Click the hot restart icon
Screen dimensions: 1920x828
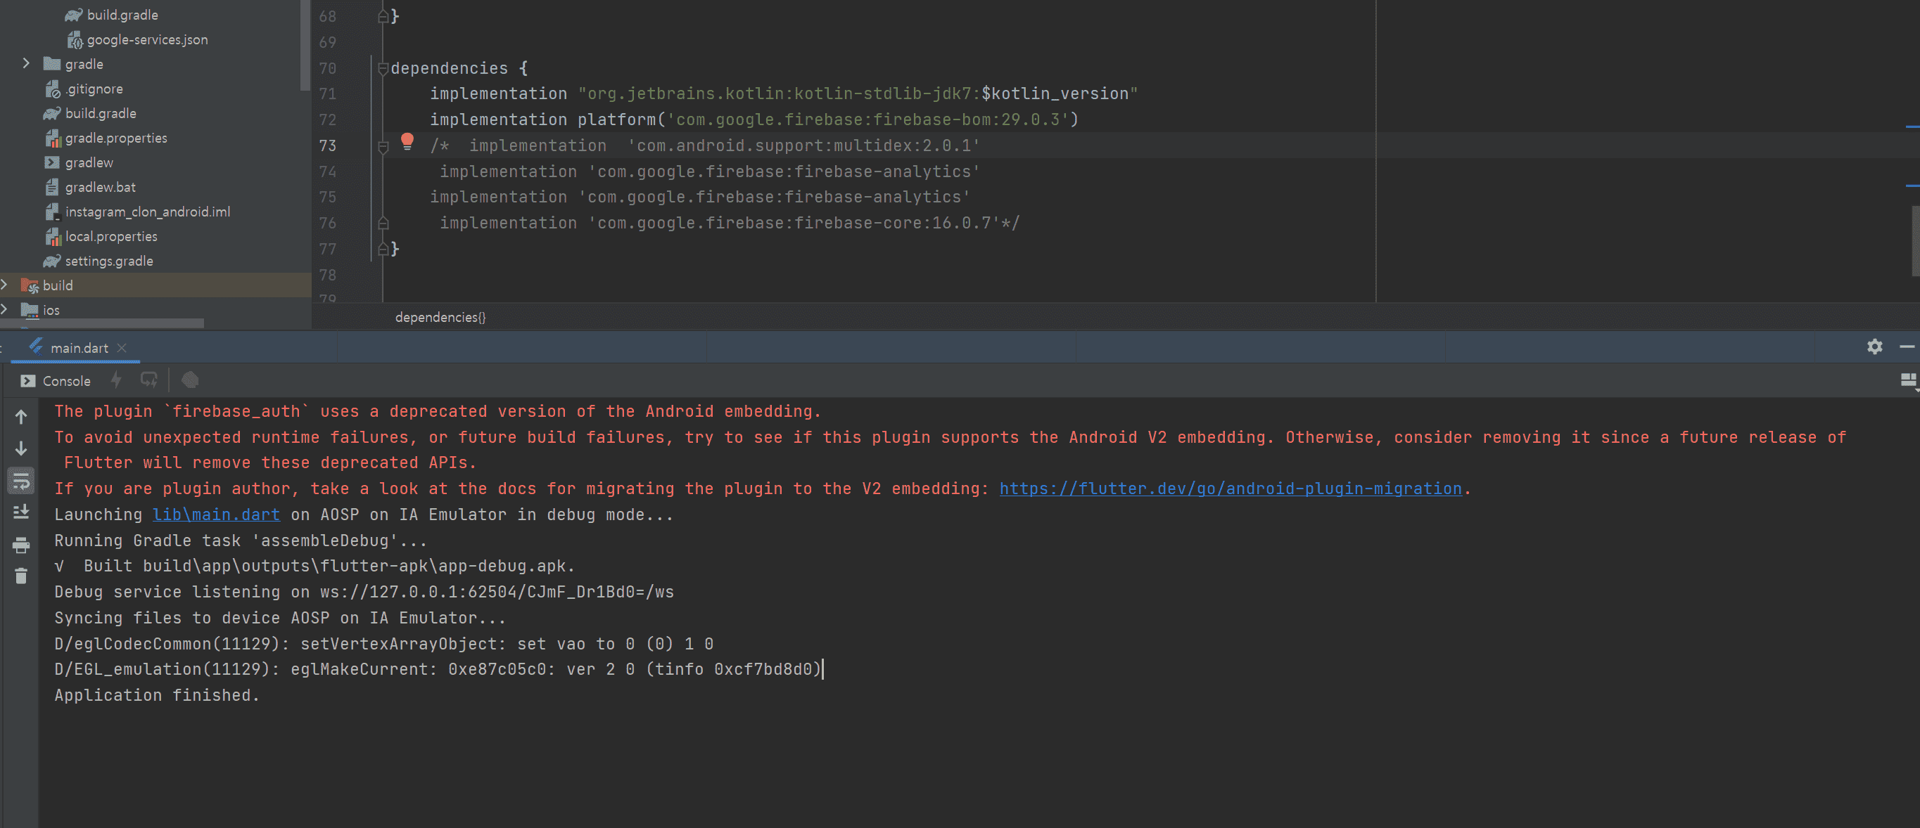[x=149, y=380]
